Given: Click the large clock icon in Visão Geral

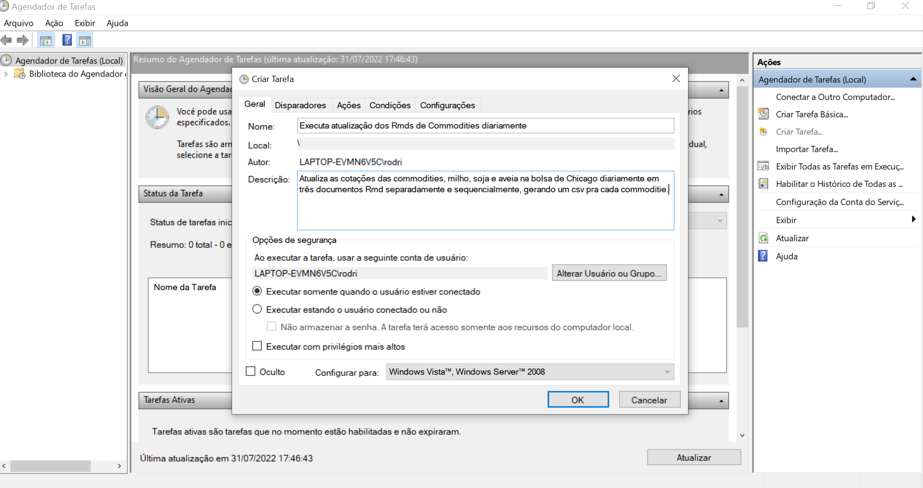Looking at the screenshot, I should pyautogui.click(x=157, y=118).
